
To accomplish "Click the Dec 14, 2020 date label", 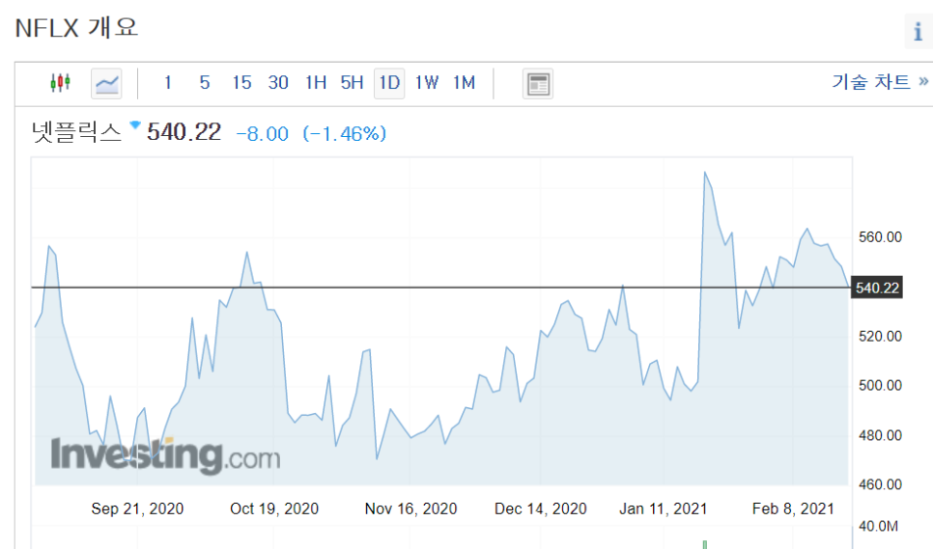I will tap(540, 508).
